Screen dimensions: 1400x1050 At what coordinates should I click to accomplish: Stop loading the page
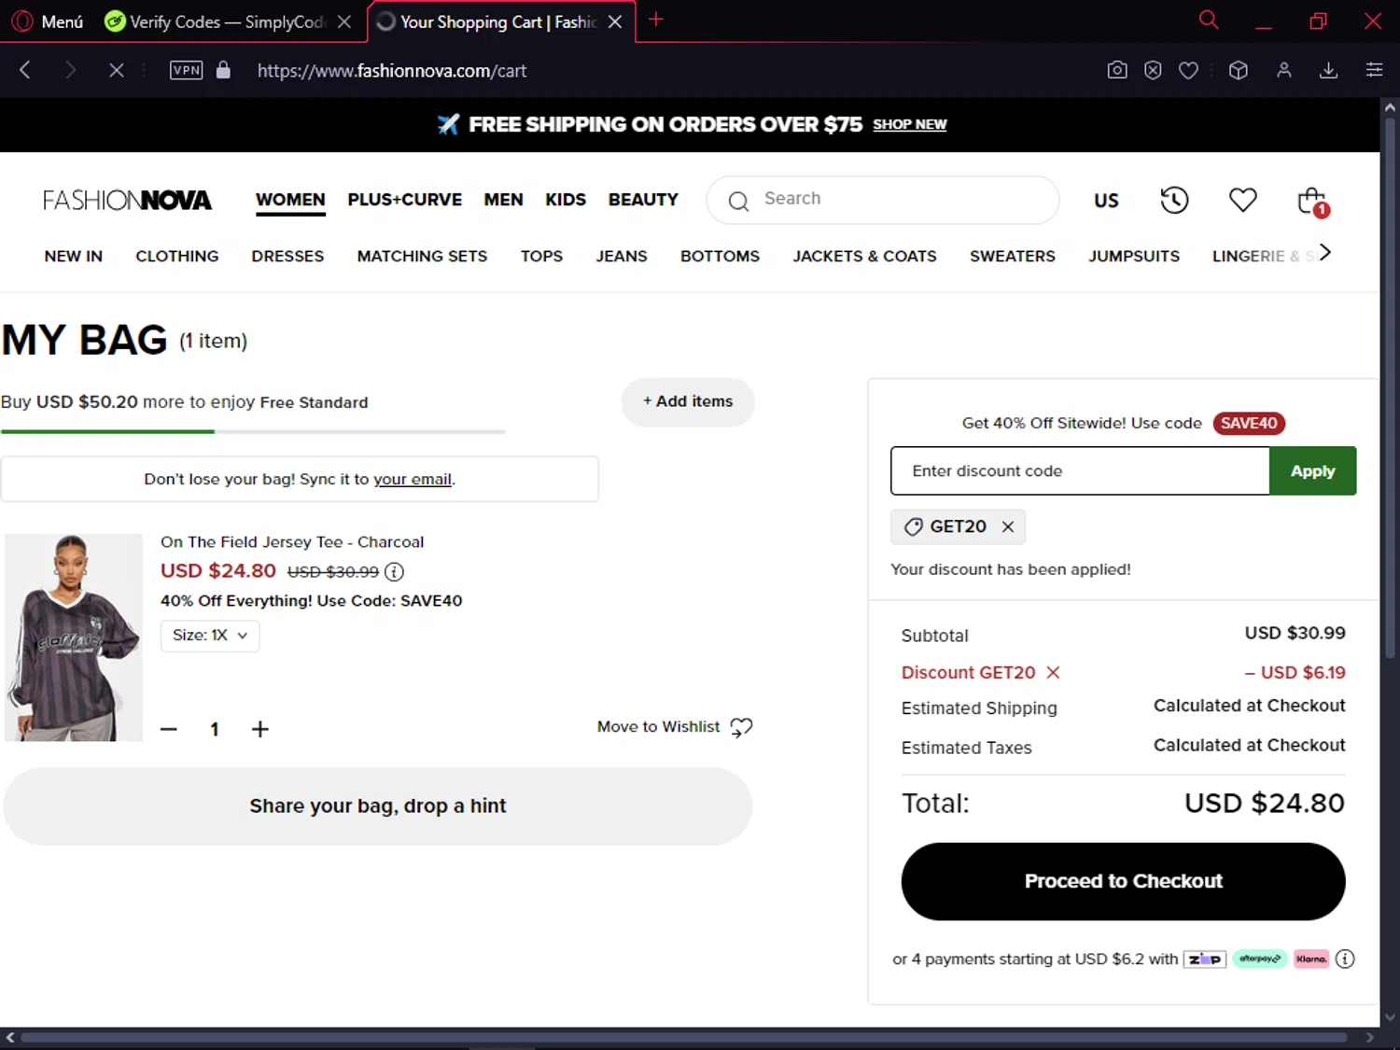tap(116, 70)
